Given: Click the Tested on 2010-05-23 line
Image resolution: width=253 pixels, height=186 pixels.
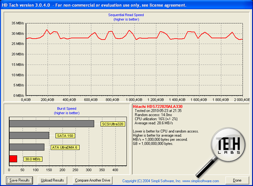Looking at the screenshot, I should click(158, 111).
